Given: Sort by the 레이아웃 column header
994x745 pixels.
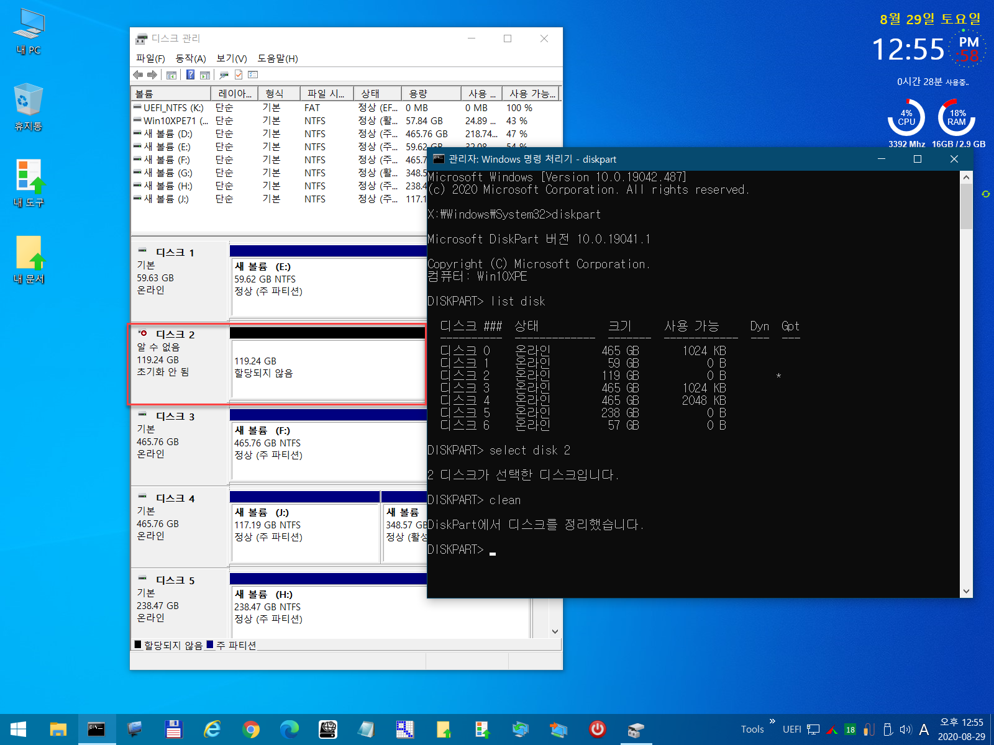Looking at the screenshot, I should tap(234, 94).
